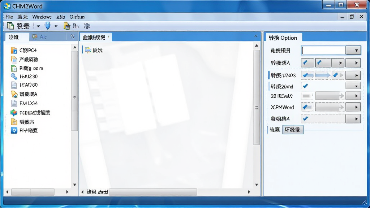Uncheck the '致明缫A' checkbox
Viewport: 370px width, 208px height.
[305, 118]
